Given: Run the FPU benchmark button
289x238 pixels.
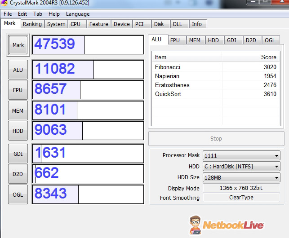Looking at the screenshot, I should 18,90.
